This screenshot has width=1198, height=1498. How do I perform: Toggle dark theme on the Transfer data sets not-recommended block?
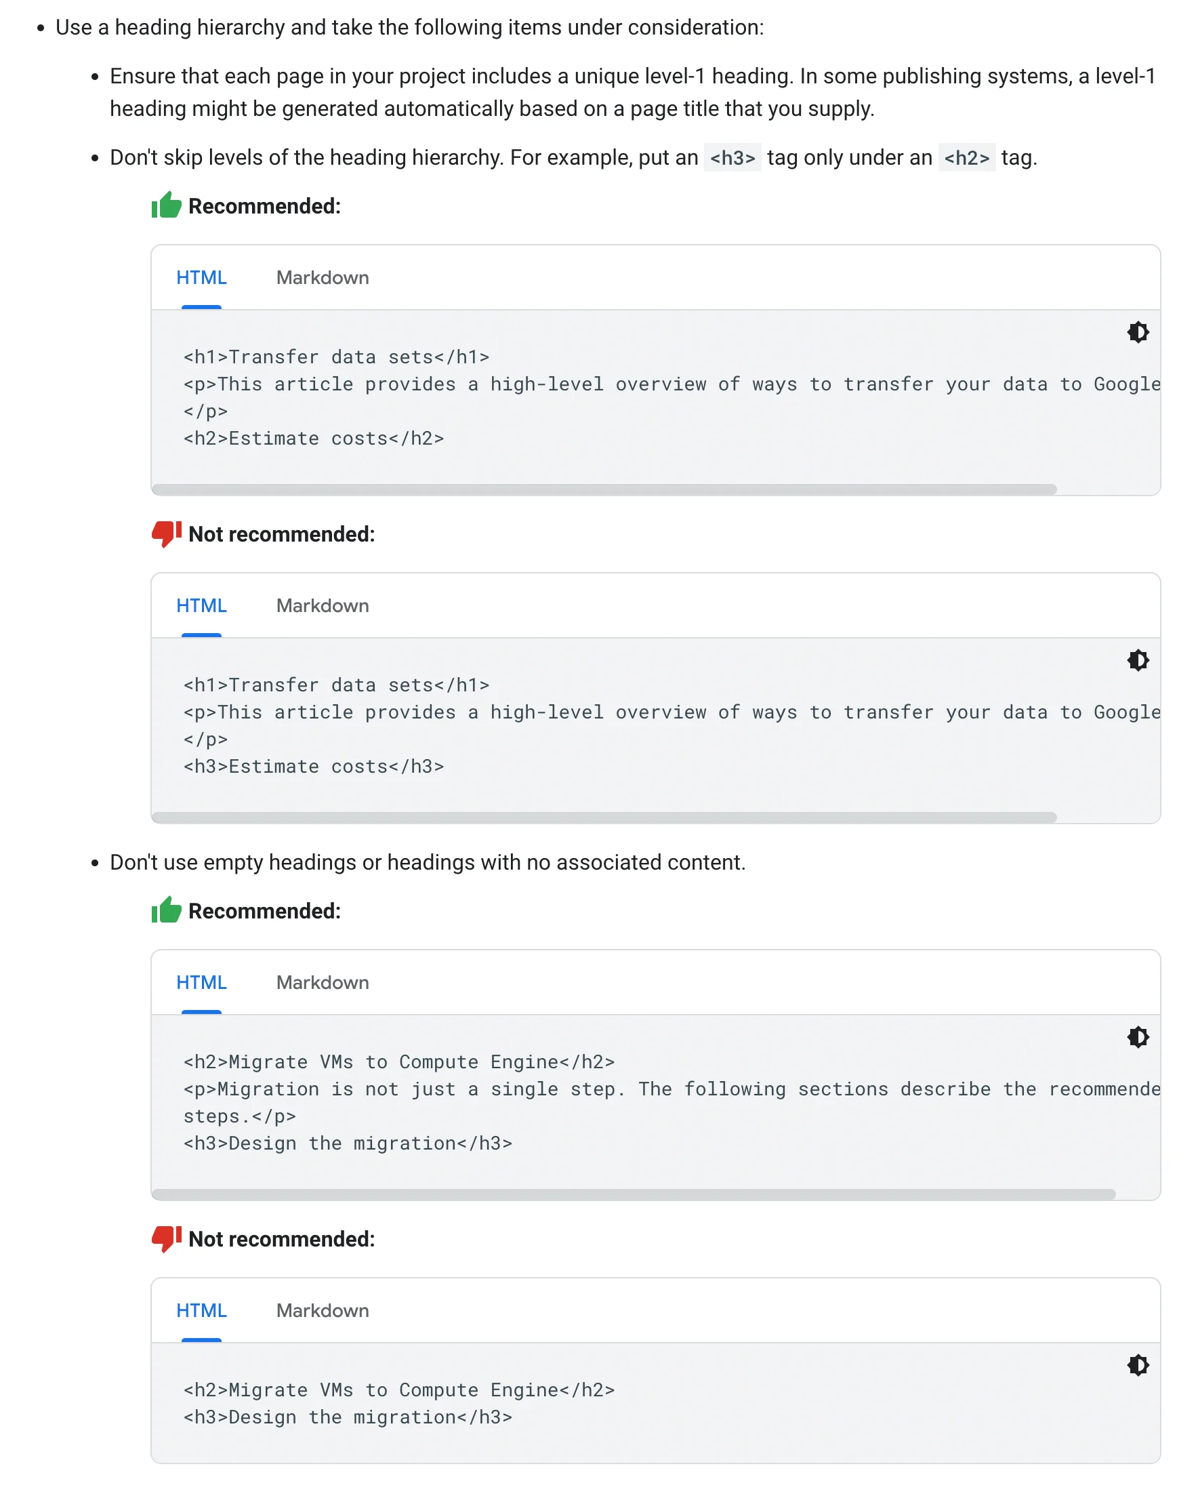[x=1138, y=660]
